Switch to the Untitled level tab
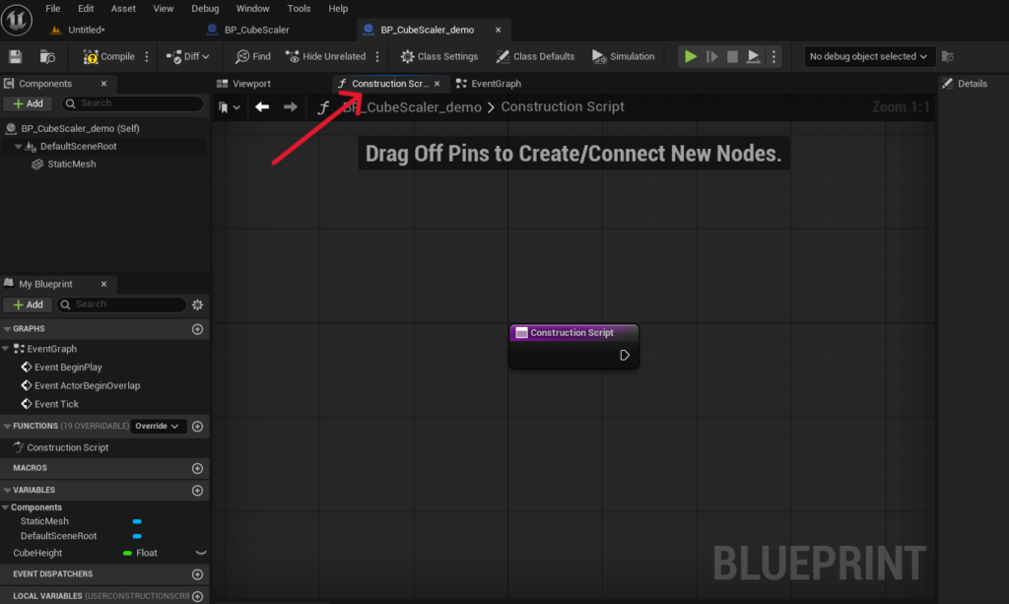 pyautogui.click(x=86, y=30)
